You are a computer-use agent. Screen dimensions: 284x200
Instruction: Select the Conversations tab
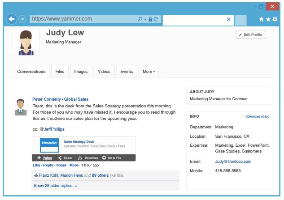(x=31, y=72)
